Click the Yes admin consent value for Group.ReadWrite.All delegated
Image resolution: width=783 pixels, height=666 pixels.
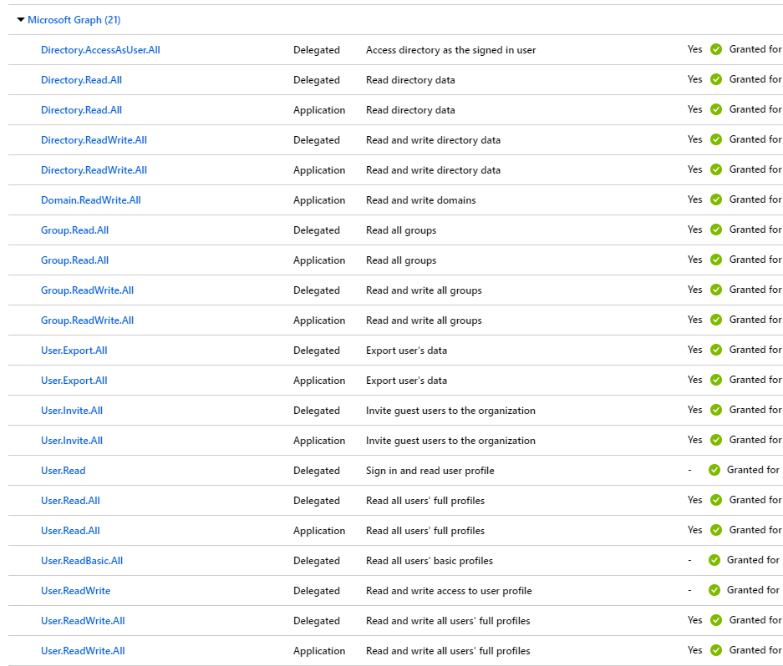[x=694, y=290]
